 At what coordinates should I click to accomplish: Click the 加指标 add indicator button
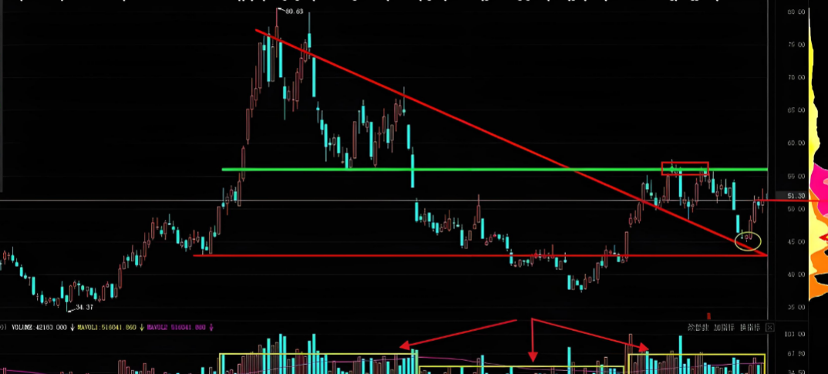724,327
